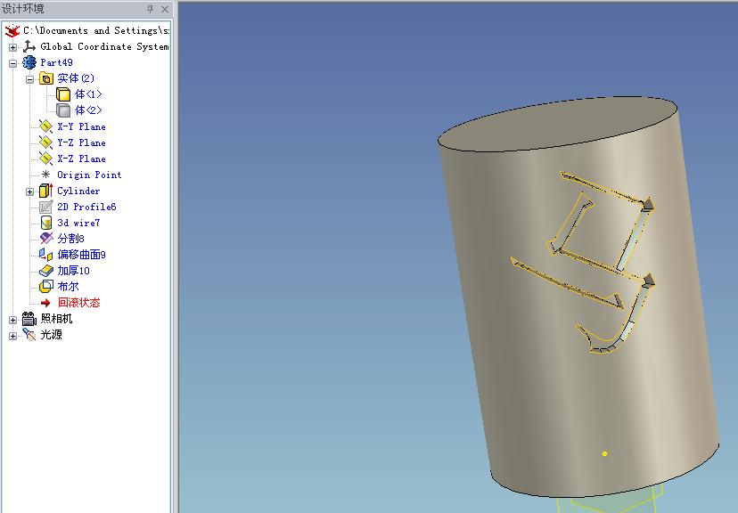
Task: Click the Origin Point asterisk icon
Action: (x=45, y=175)
